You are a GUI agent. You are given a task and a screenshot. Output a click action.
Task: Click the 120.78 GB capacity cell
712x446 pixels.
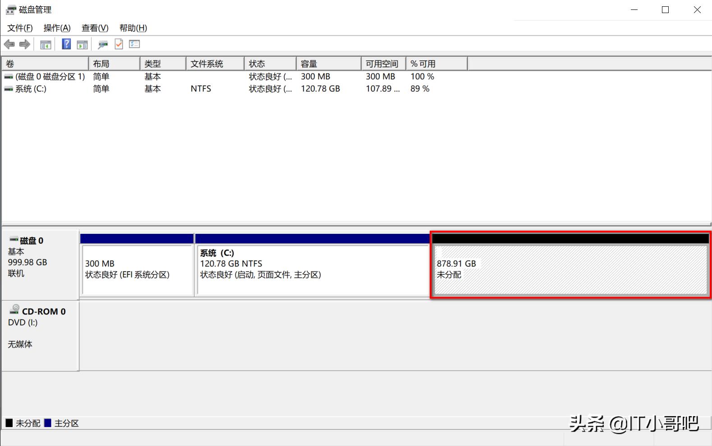pos(321,89)
